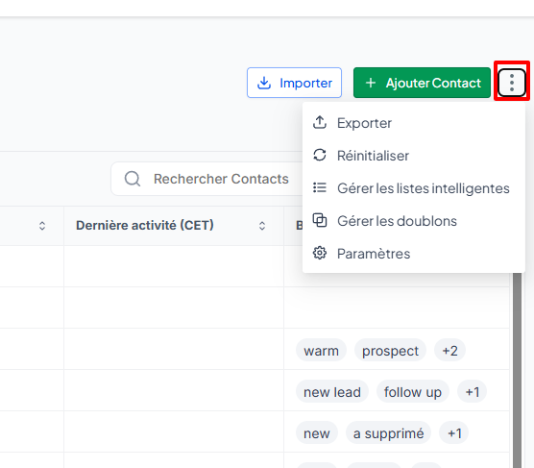Toggle sort arrows of leftmost column

(x=42, y=226)
